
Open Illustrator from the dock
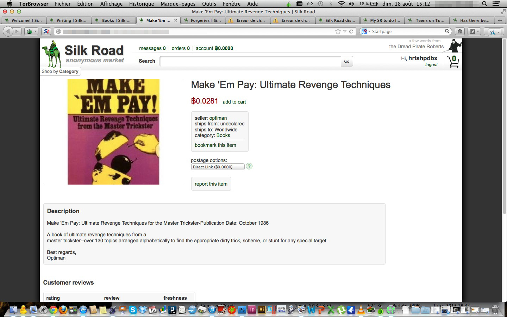coord(262,310)
